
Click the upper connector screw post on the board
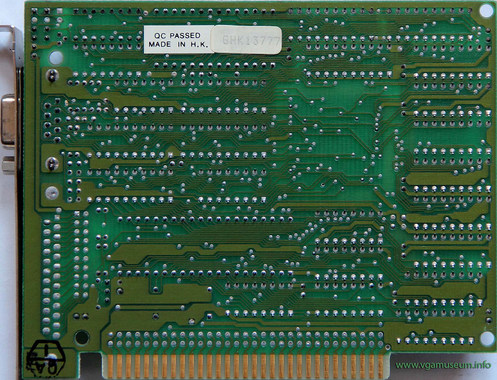point(52,75)
